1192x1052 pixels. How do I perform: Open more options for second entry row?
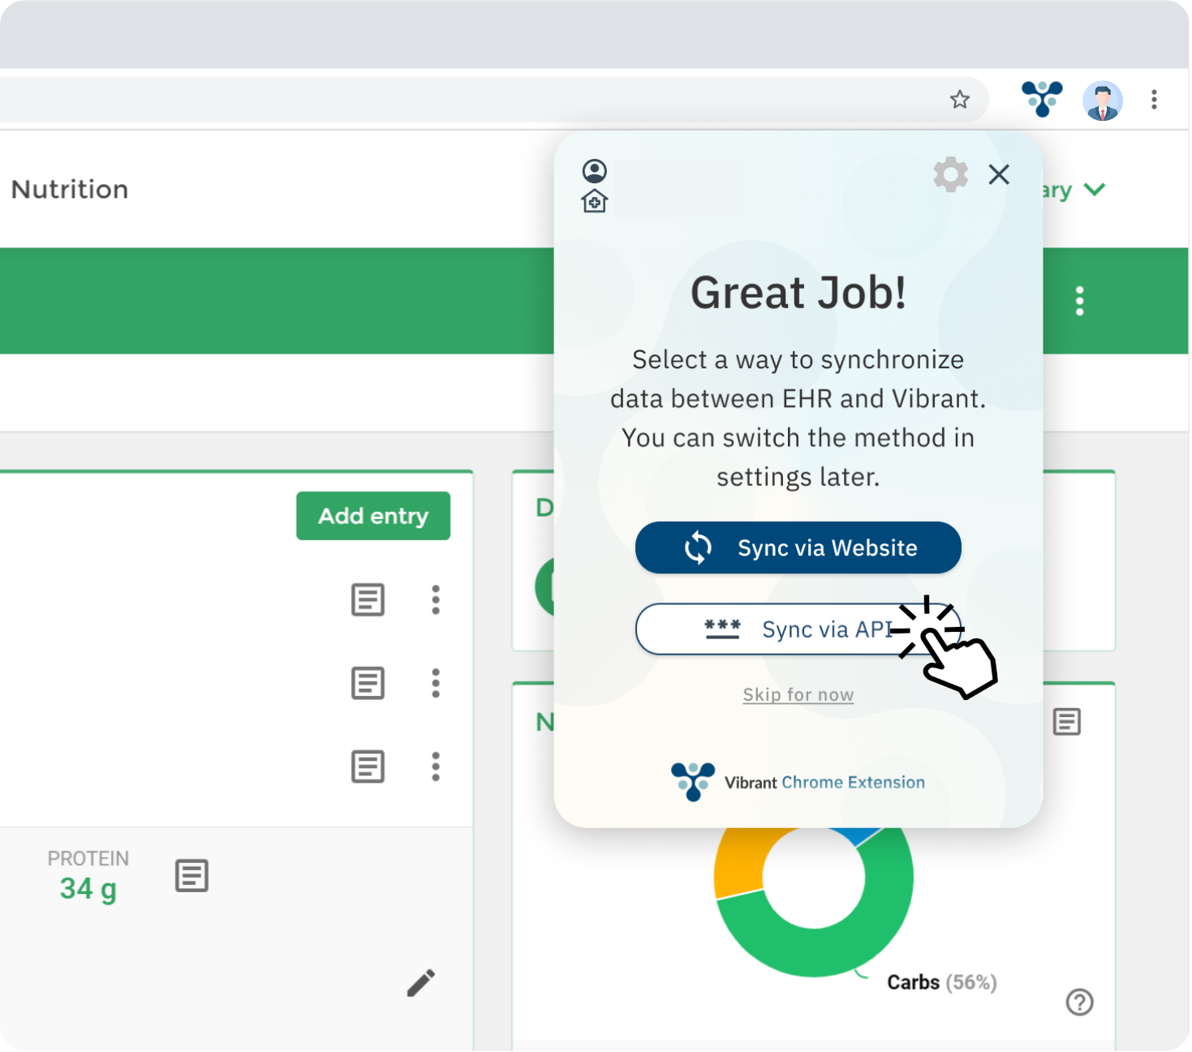coord(436,683)
